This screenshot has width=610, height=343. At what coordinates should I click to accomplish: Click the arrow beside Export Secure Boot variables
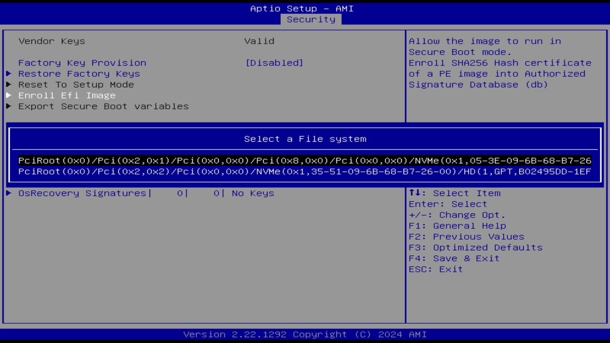[9, 106]
